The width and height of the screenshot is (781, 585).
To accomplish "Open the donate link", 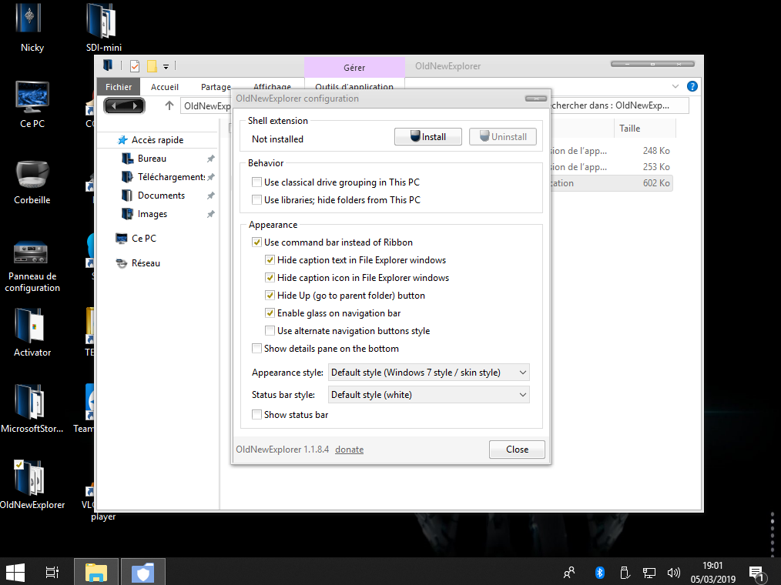I will click(x=349, y=449).
